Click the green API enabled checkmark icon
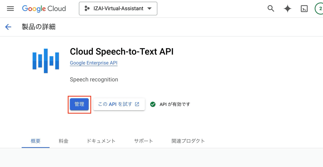Viewport: 323px width, 167px height. [x=153, y=104]
